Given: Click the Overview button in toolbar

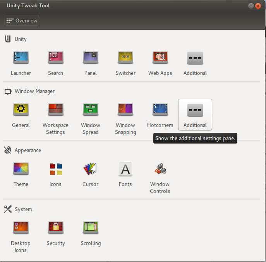Looking at the screenshot, I should (22, 20).
